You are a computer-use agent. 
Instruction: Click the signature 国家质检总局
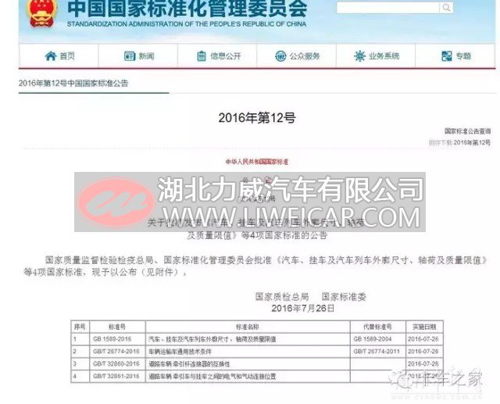click(x=282, y=297)
